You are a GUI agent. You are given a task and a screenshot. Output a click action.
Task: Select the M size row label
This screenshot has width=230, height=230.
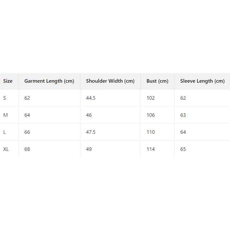coord(5,115)
